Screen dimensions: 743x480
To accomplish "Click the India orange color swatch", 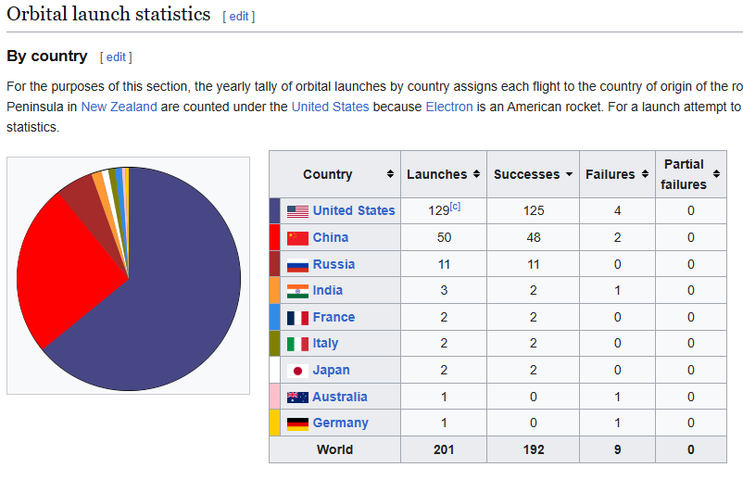I will click(275, 290).
